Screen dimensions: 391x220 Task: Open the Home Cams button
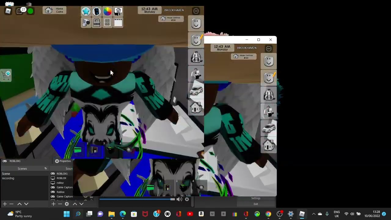54,10
